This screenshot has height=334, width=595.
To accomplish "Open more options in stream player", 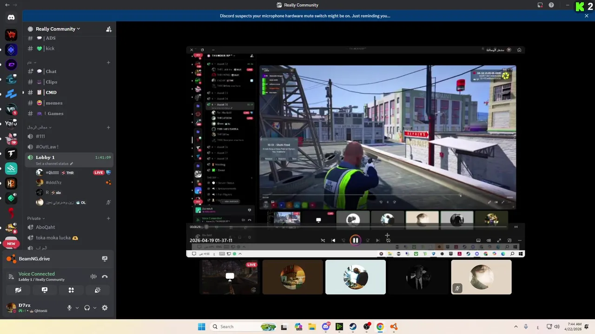I will [520, 240].
